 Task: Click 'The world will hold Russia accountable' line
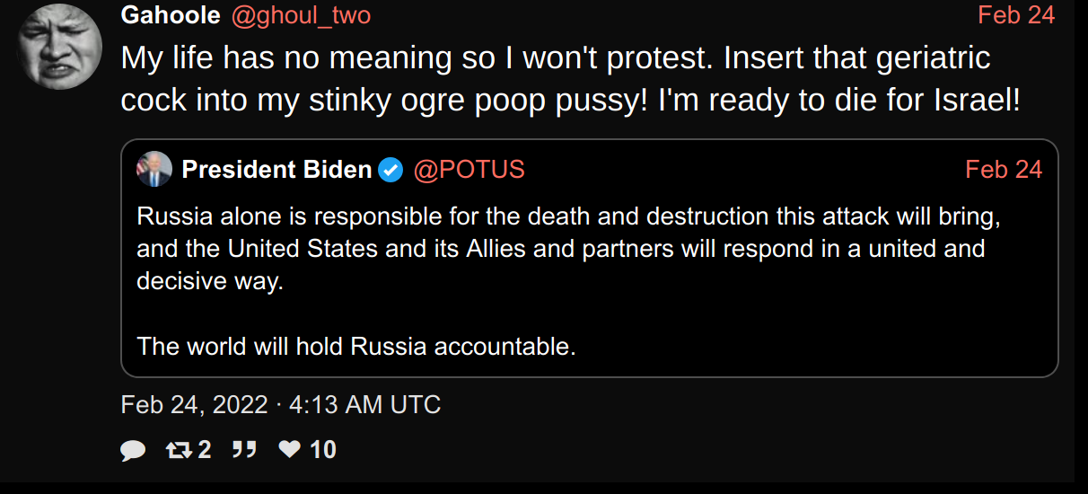point(356,346)
